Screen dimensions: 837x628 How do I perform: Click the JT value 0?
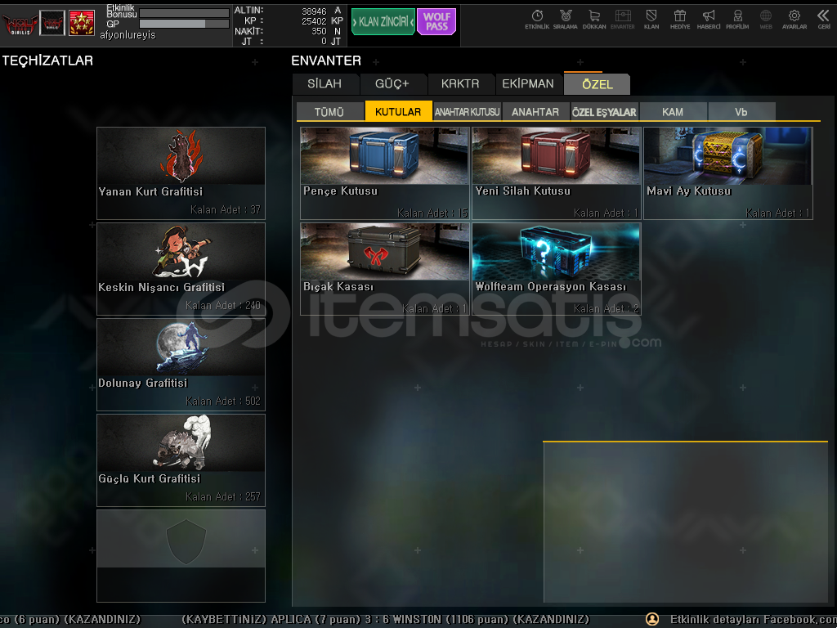324,41
